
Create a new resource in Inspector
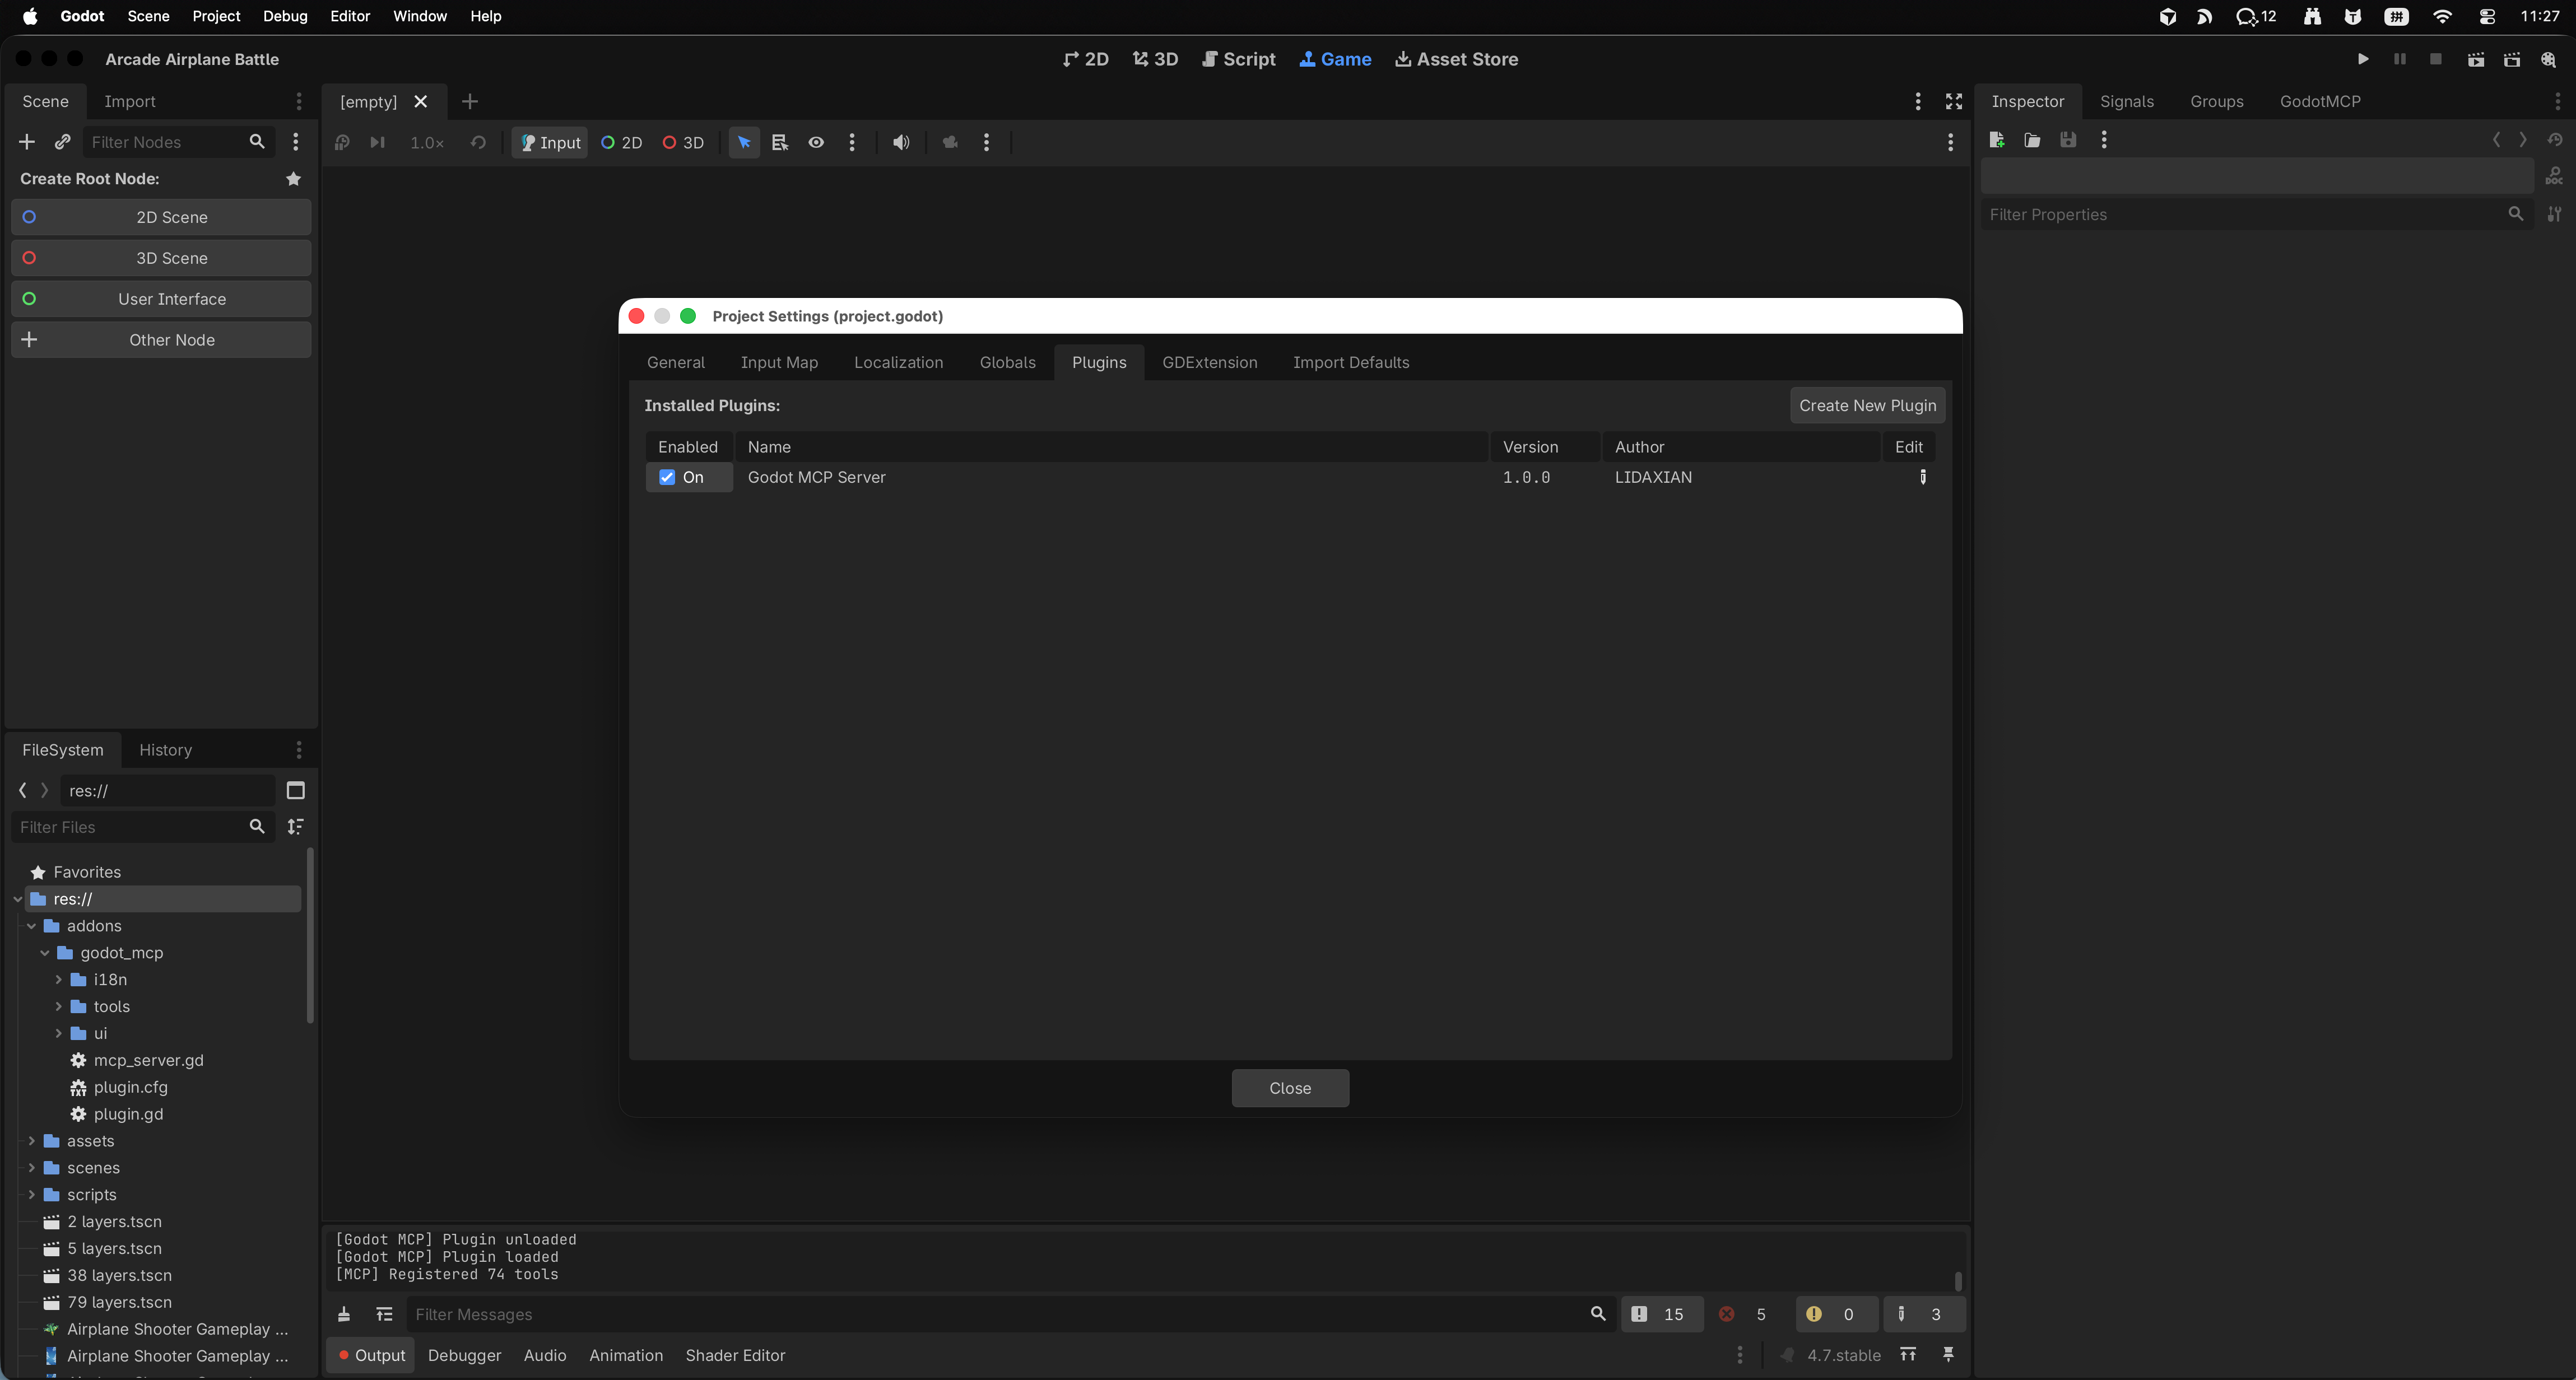point(1997,140)
